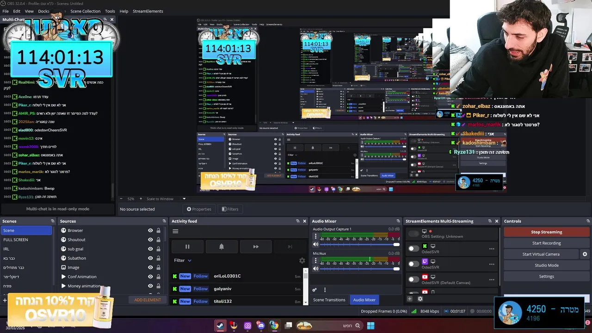Open Chrome from the taskbar
This screenshot has width=592, height=333.
[274, 326]
